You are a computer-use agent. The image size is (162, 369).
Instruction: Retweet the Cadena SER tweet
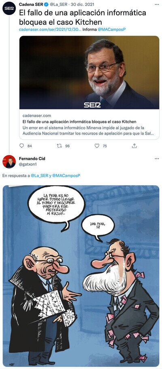point(59,146)
